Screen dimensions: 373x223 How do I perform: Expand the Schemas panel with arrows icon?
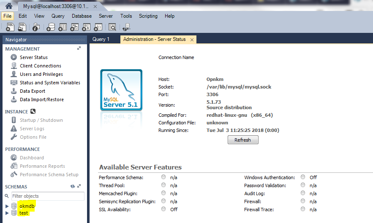(79, 186)
